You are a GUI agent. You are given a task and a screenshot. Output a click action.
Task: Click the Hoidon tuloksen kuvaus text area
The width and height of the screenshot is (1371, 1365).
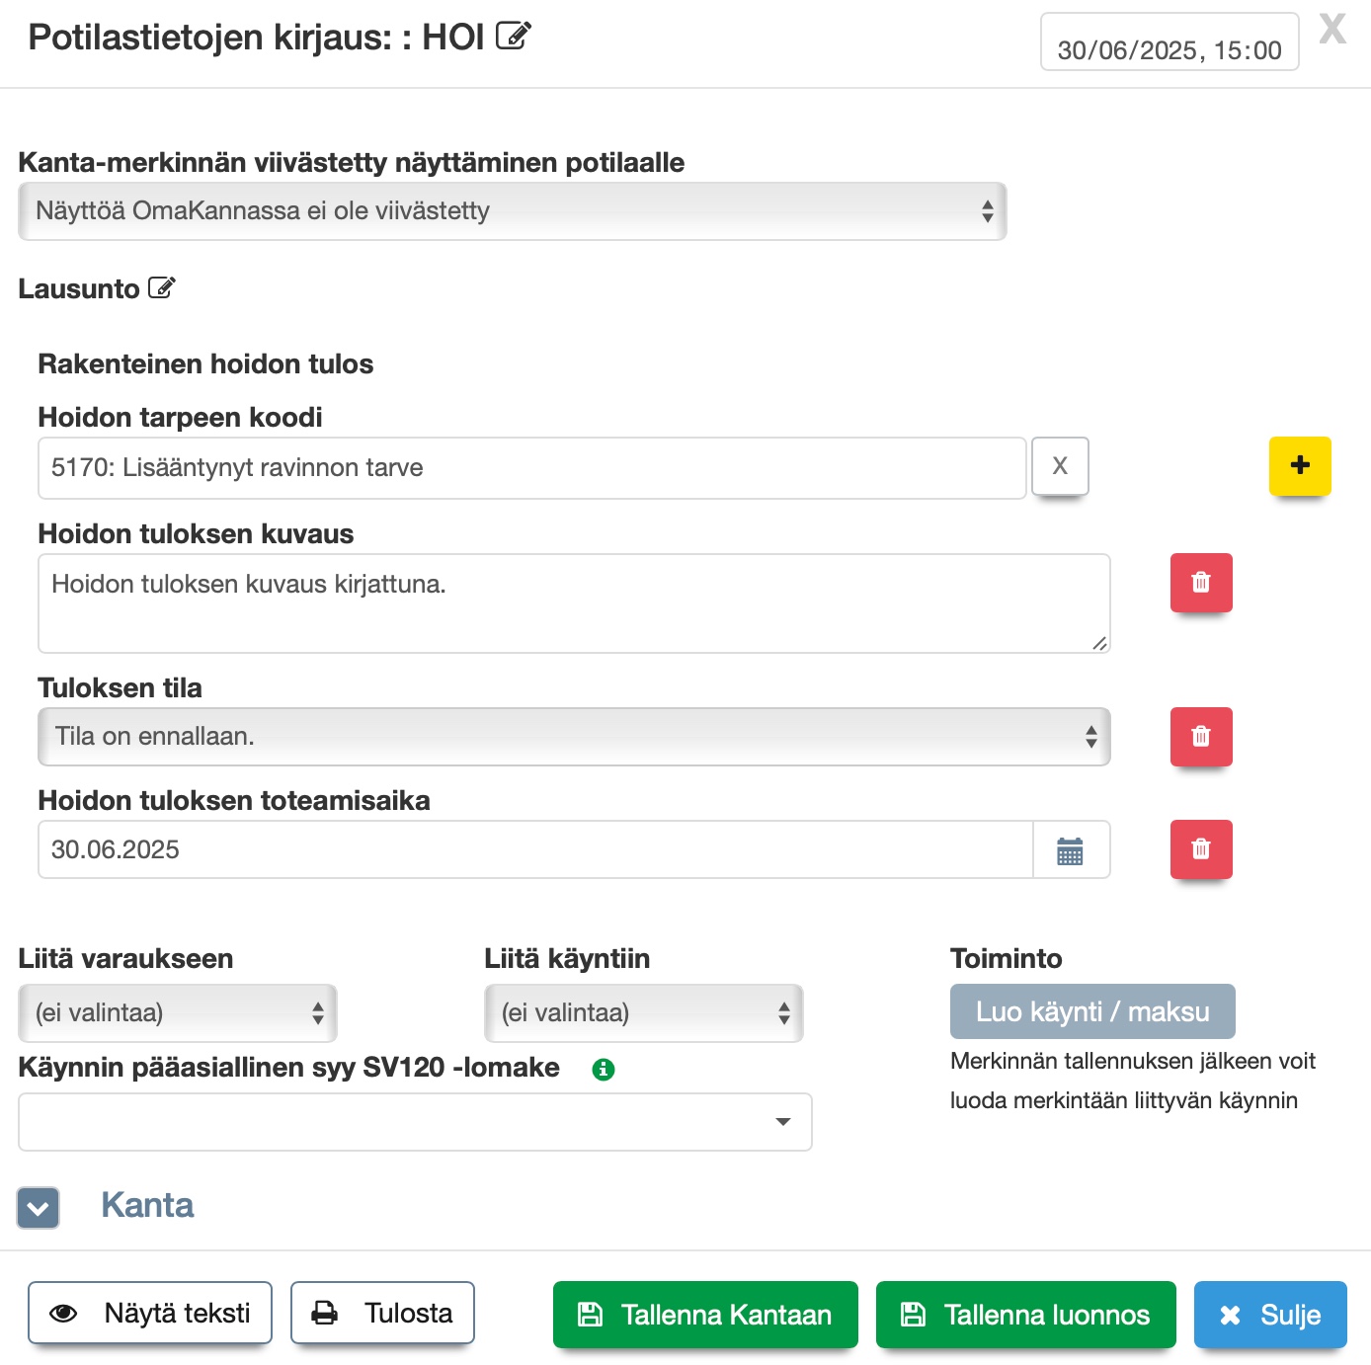tap(573, 603)
